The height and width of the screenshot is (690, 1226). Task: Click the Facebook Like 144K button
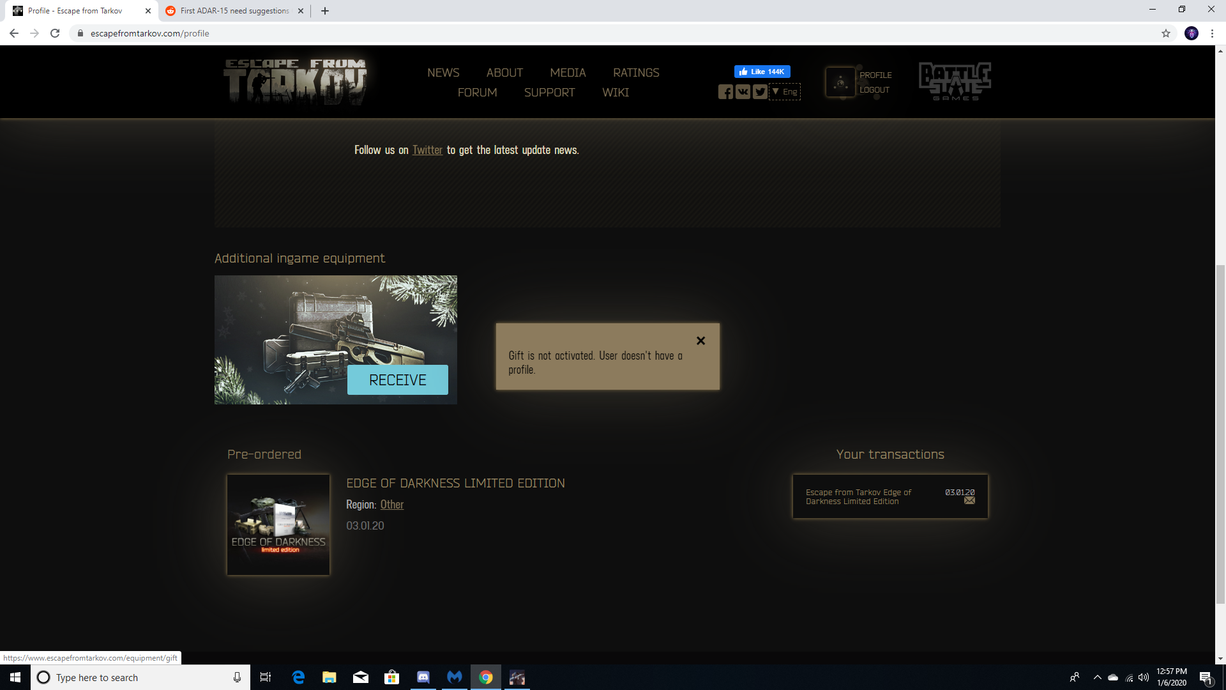click(x=762, y=72)
